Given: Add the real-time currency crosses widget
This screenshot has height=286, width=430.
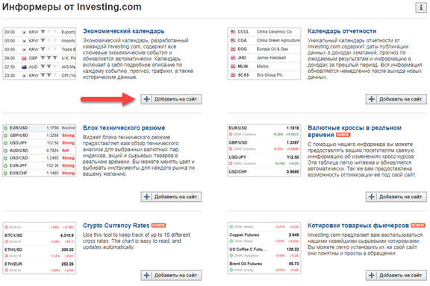Looking at the screenshot, I should (396, 197).
